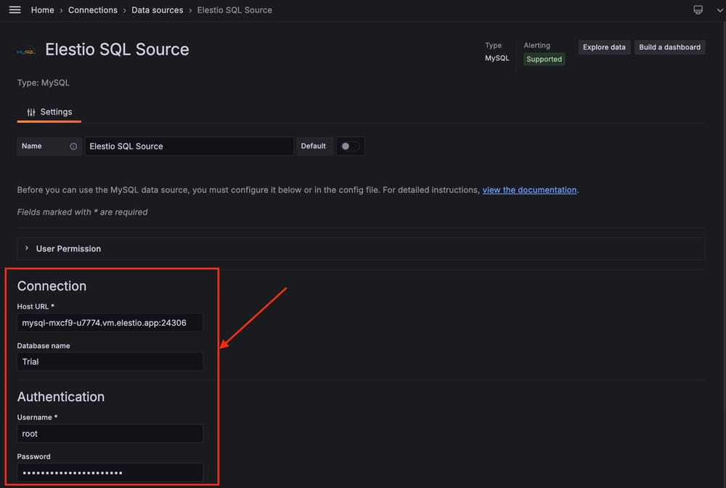Click the sliders icon on the Settings tab
The height and width of the screenshot is (488, 726).
click(30, 112)
